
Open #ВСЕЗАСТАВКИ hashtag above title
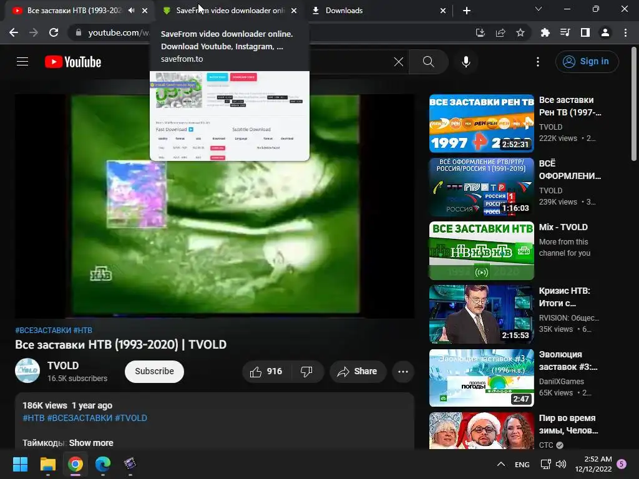[43, 331]
